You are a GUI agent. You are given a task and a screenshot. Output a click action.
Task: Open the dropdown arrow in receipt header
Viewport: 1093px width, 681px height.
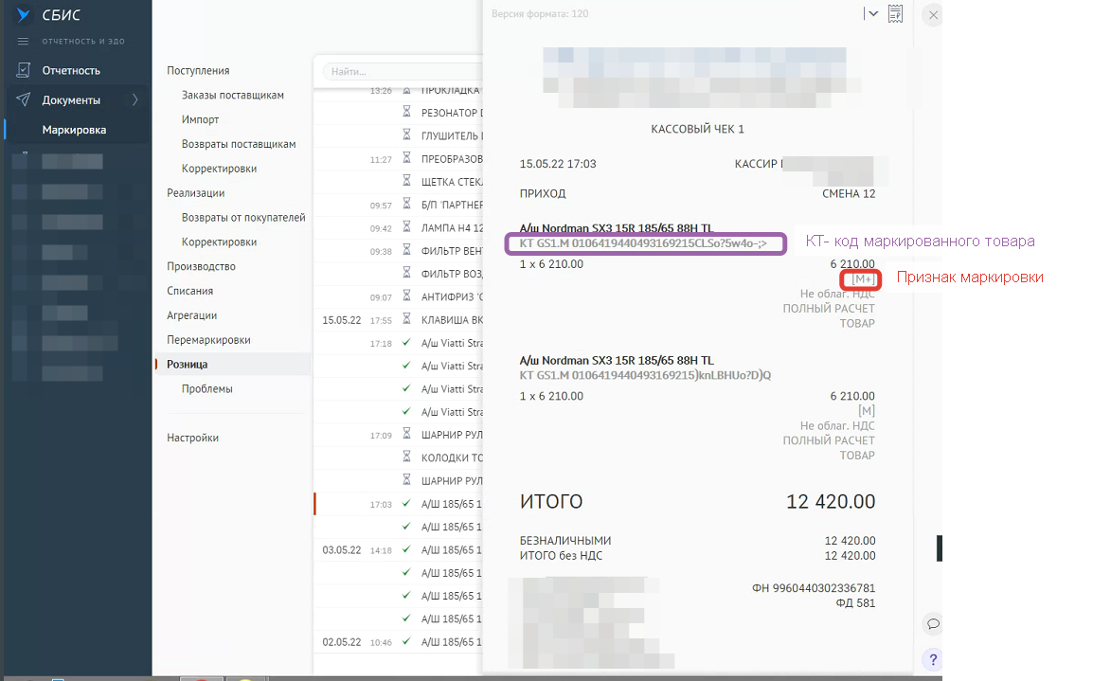pyautogui.click(x=872, y=13)
